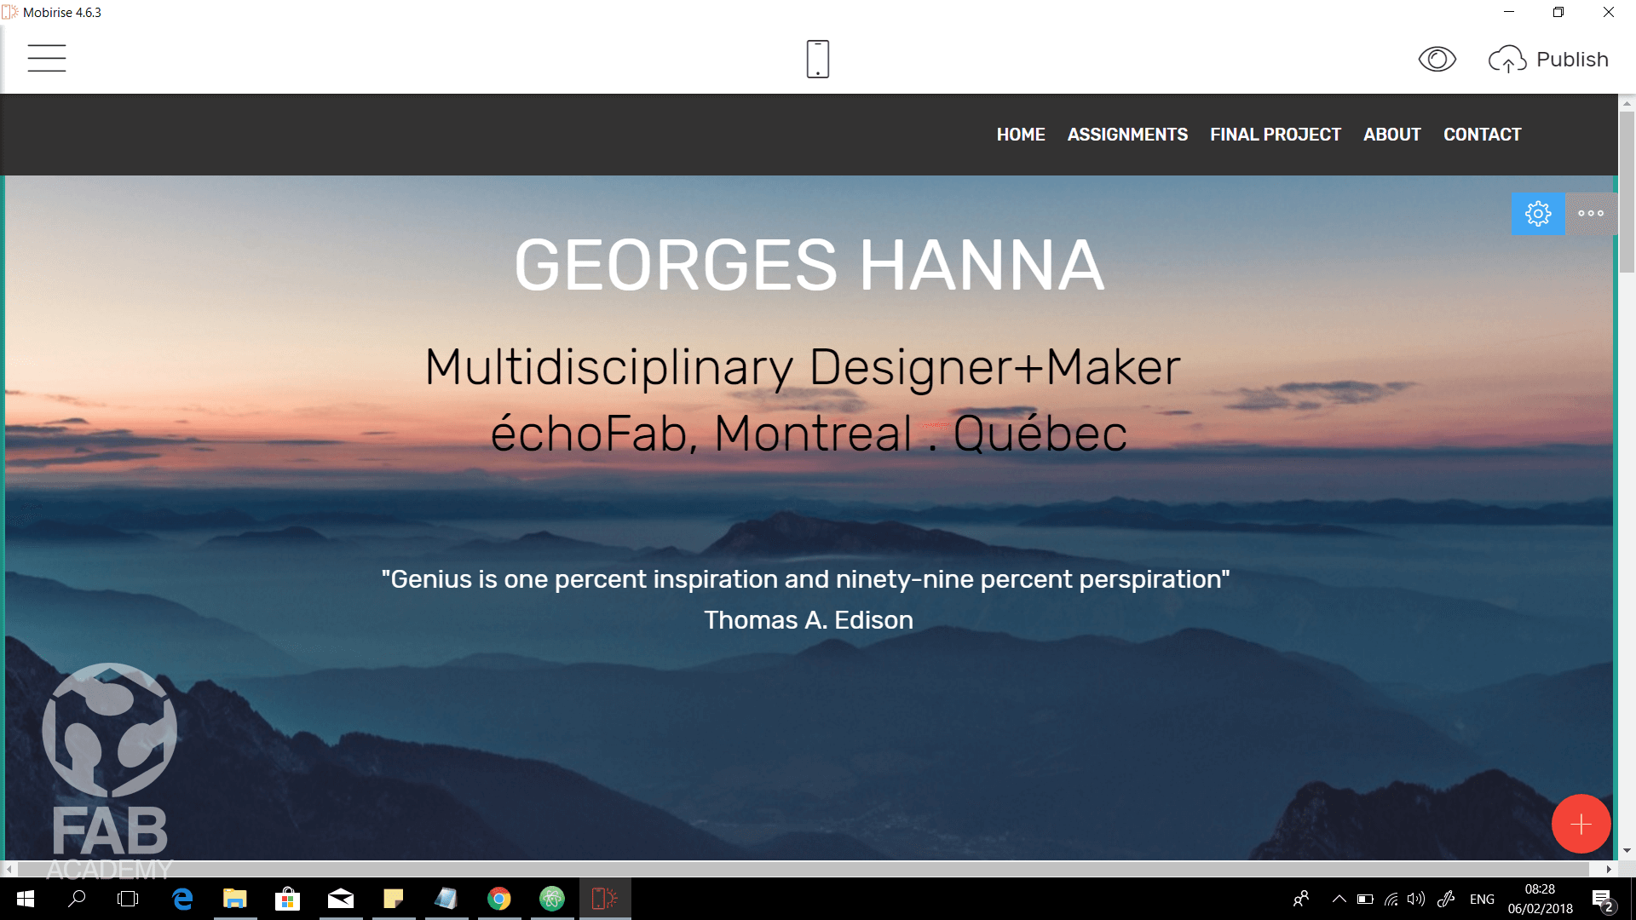Open Task View
Screen dimensions: 1636x920
click(128, 899)
